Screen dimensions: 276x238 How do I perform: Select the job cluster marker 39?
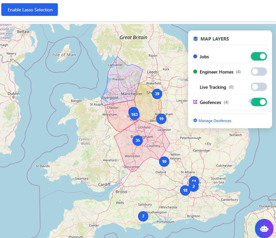click(x=157, y=94)
